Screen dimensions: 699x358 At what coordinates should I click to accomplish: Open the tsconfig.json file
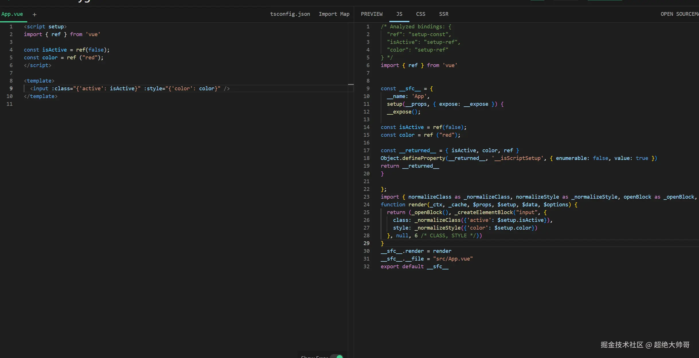tap(290, 14)
